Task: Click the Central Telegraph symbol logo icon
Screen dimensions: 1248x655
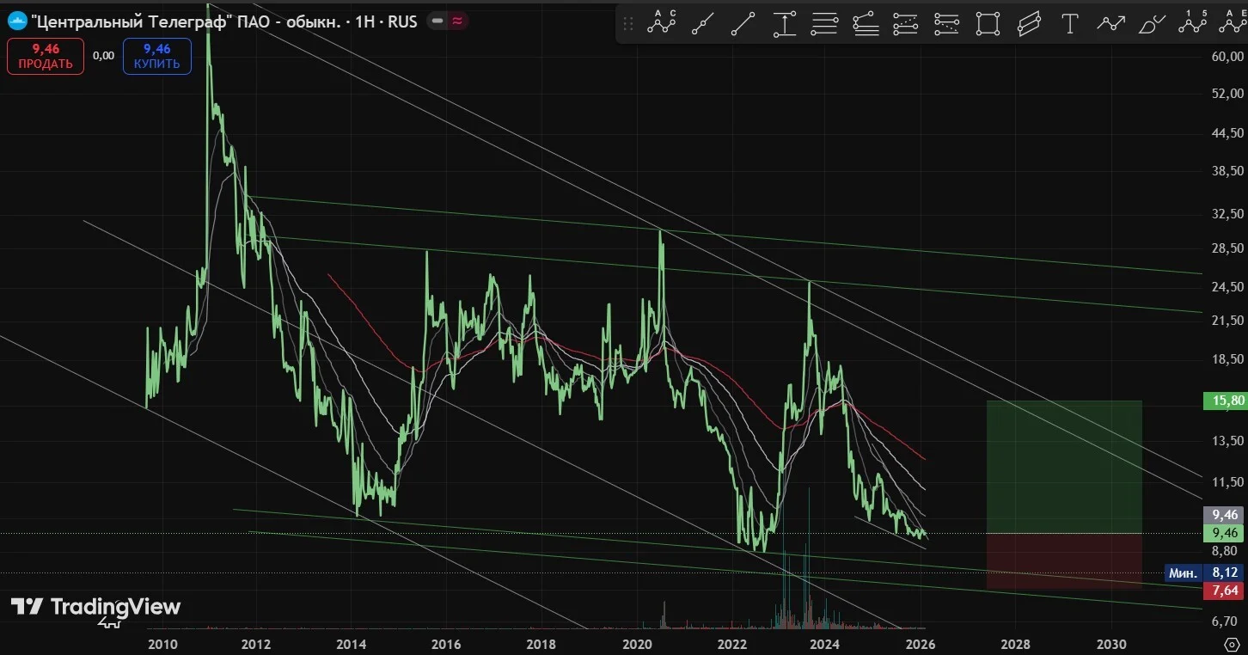Action: click(16, 21)
